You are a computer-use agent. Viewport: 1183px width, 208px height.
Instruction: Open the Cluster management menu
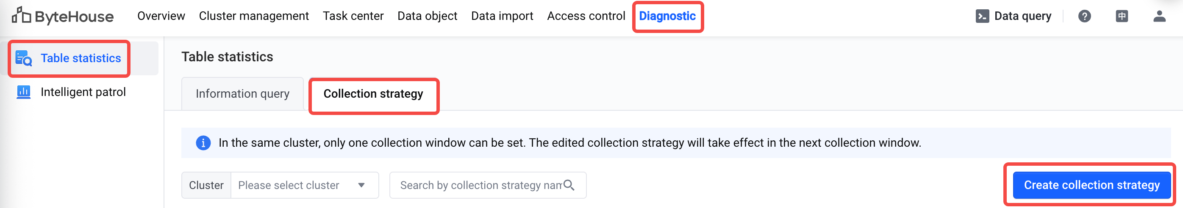253,16
